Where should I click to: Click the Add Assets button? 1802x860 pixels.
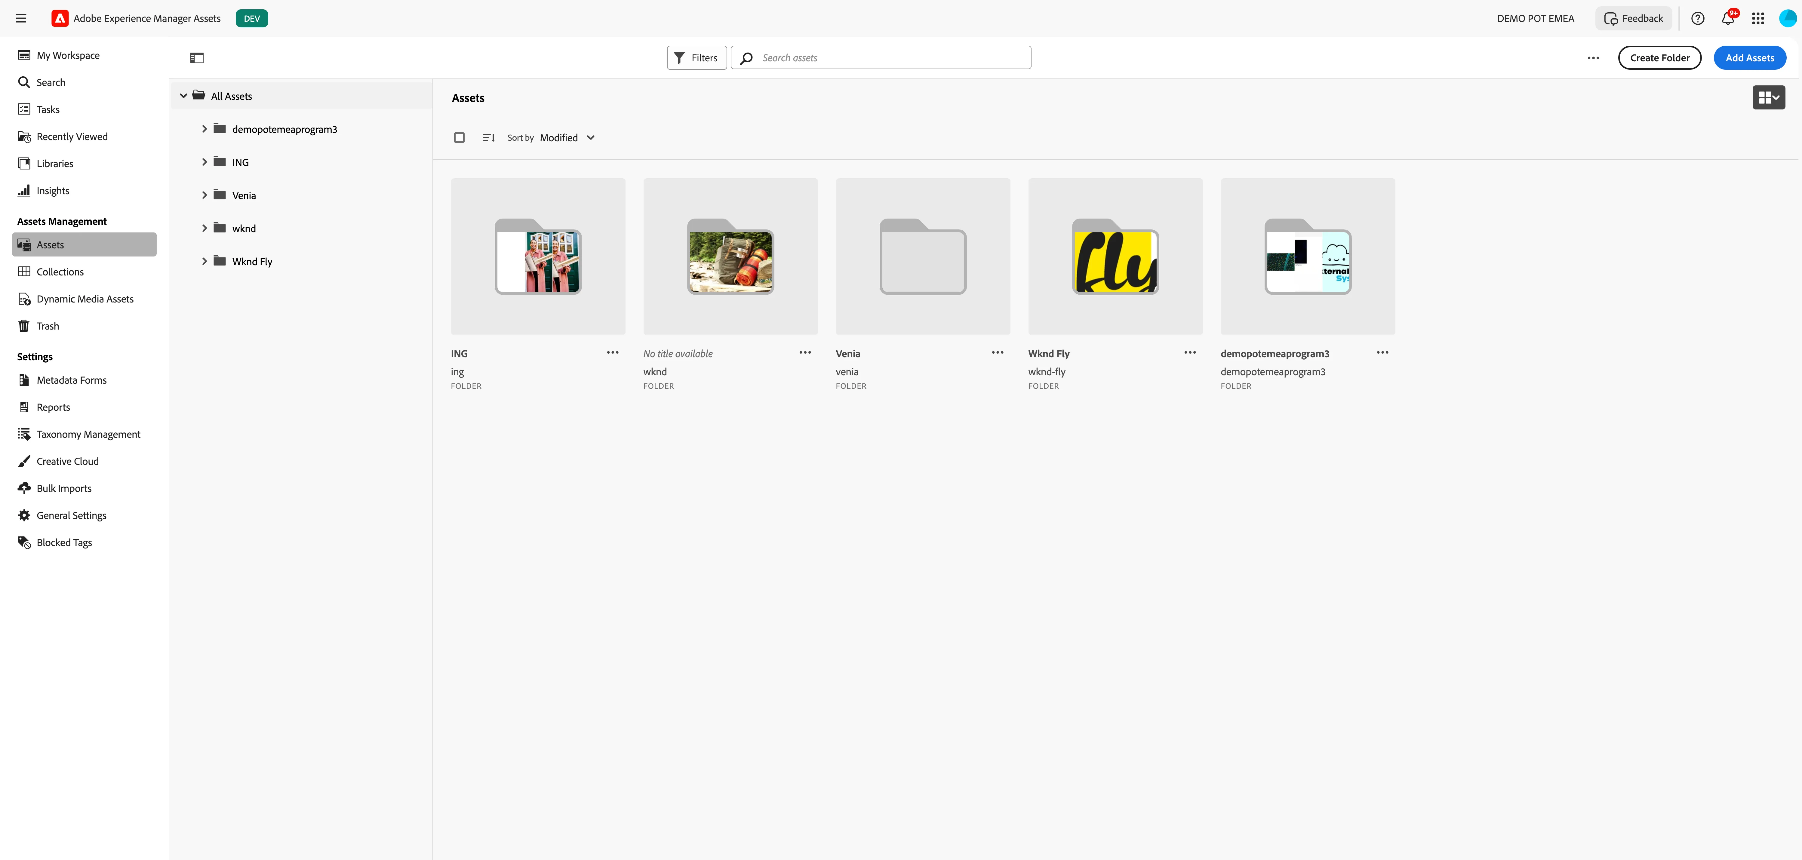click(1750, 58)
